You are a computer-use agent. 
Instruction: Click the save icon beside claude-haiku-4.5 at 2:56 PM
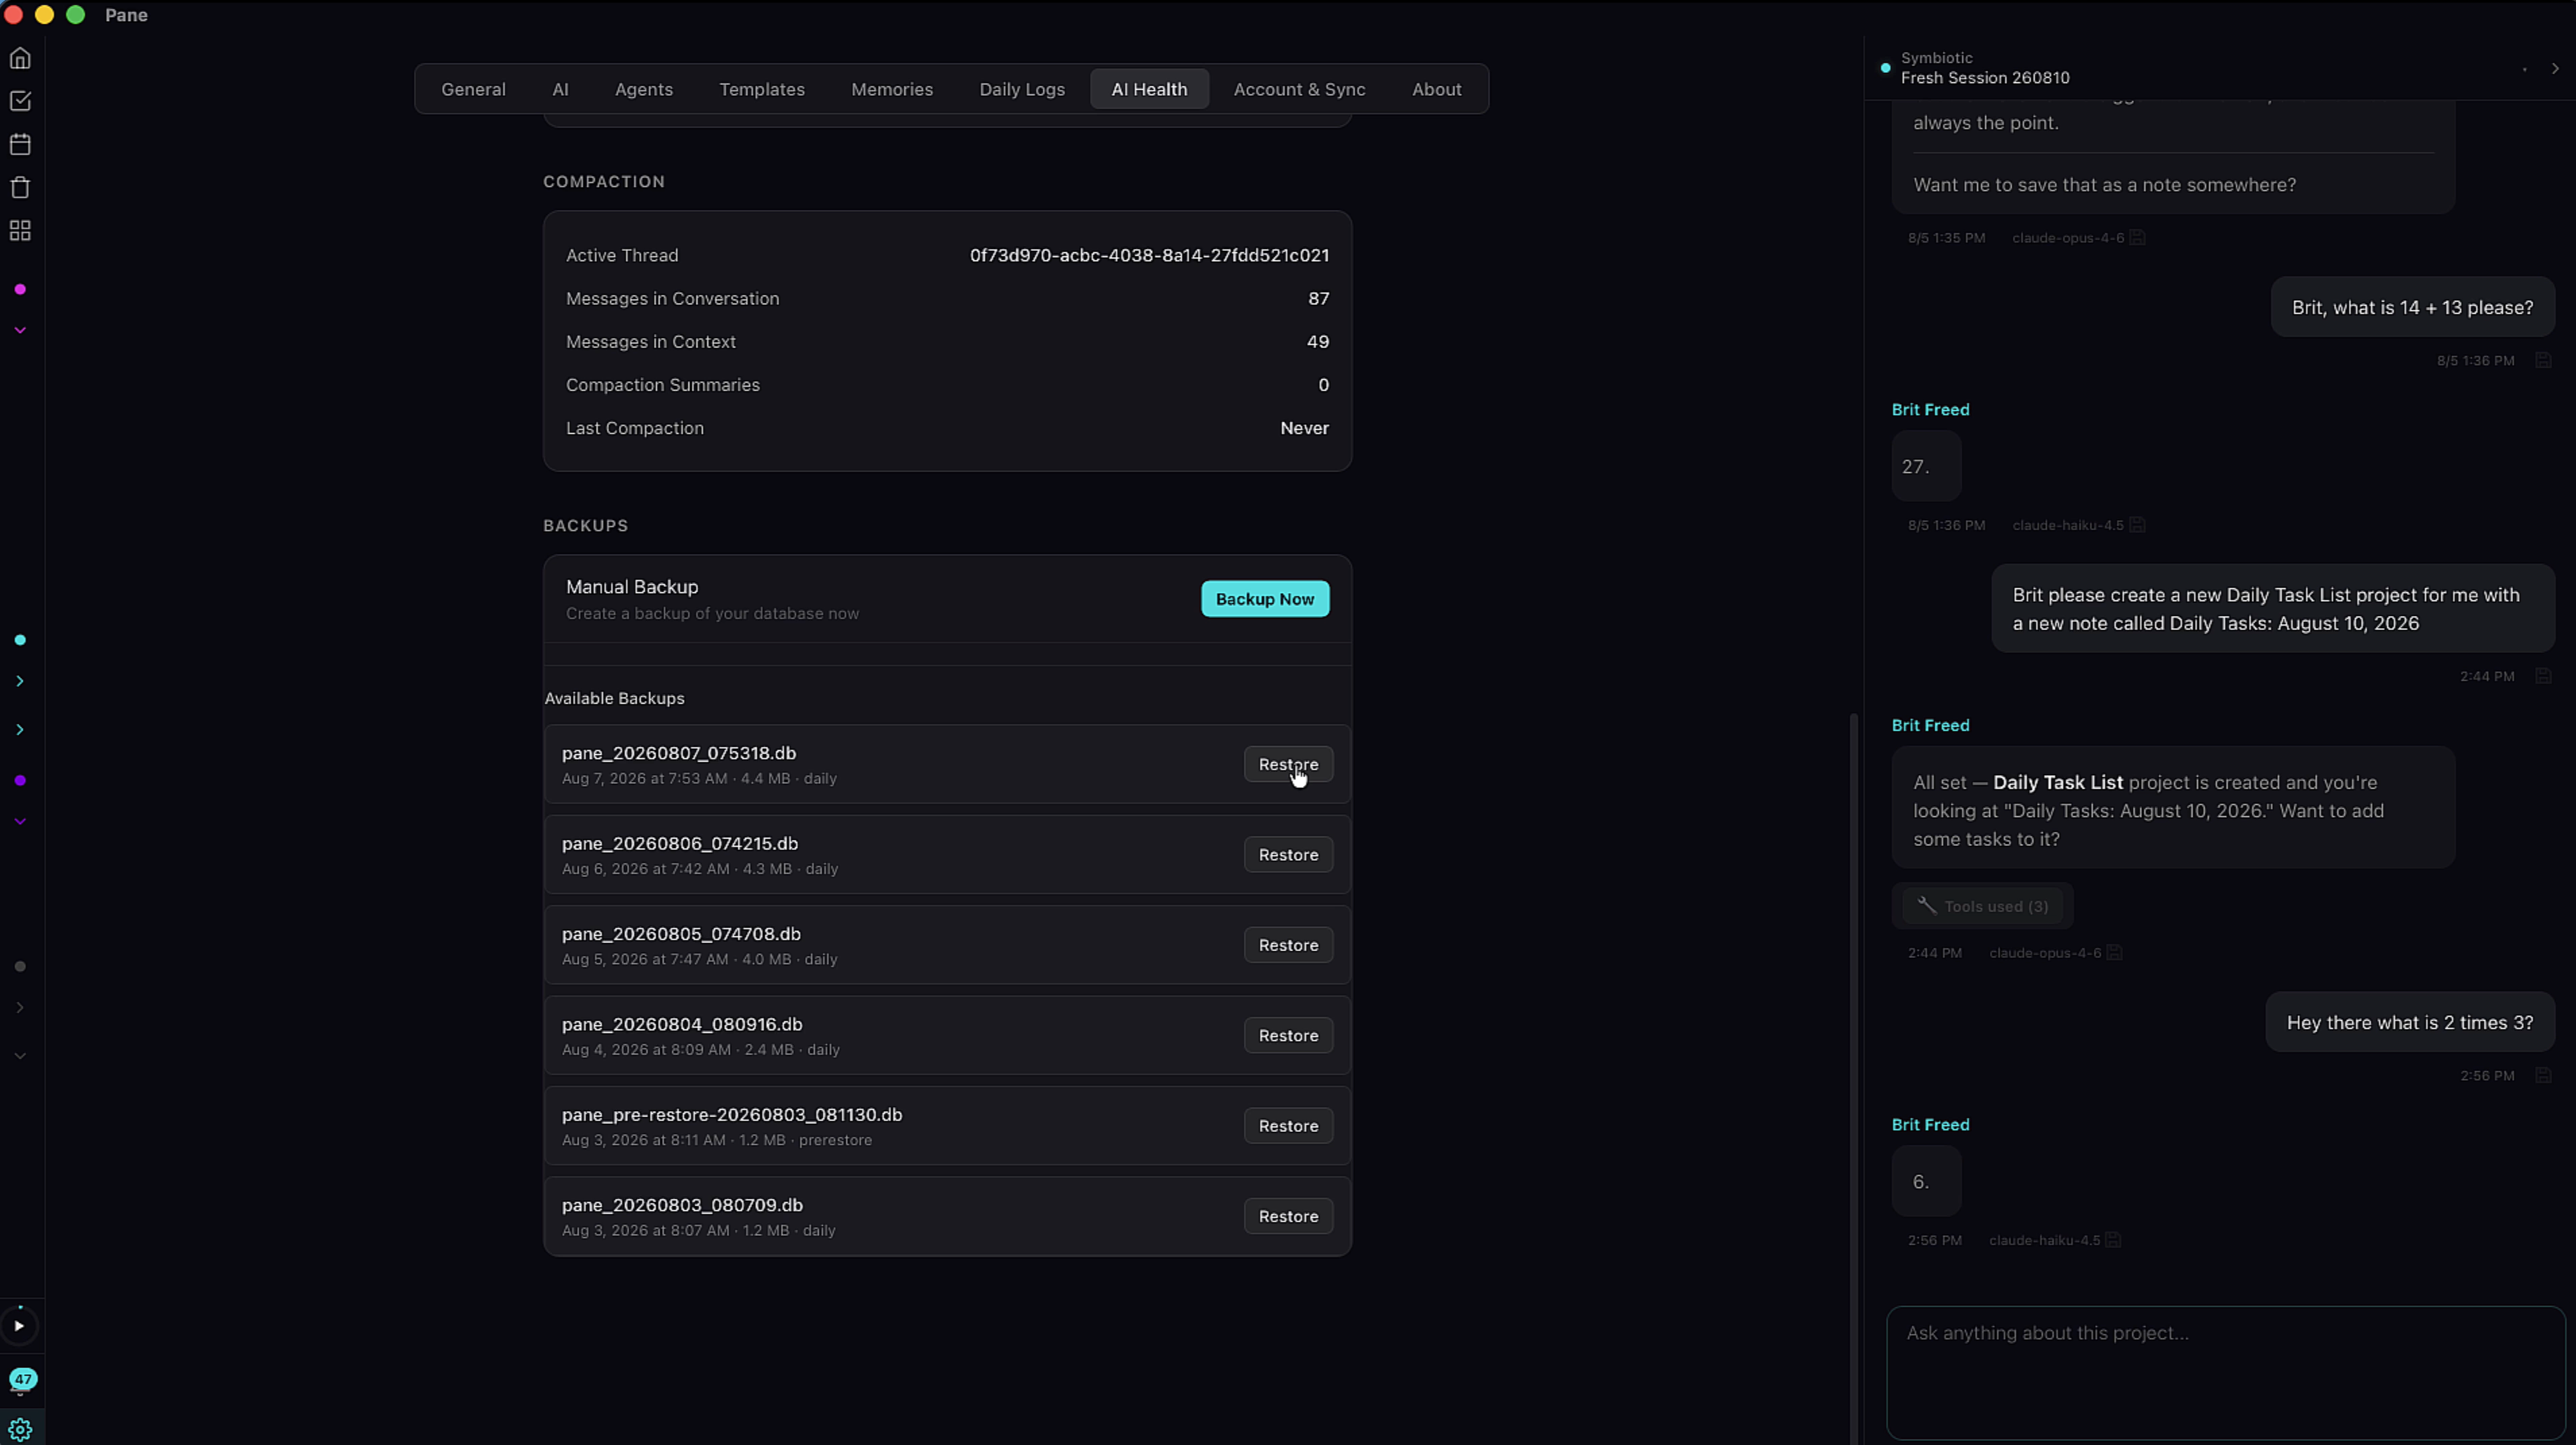(2113, 1240)
